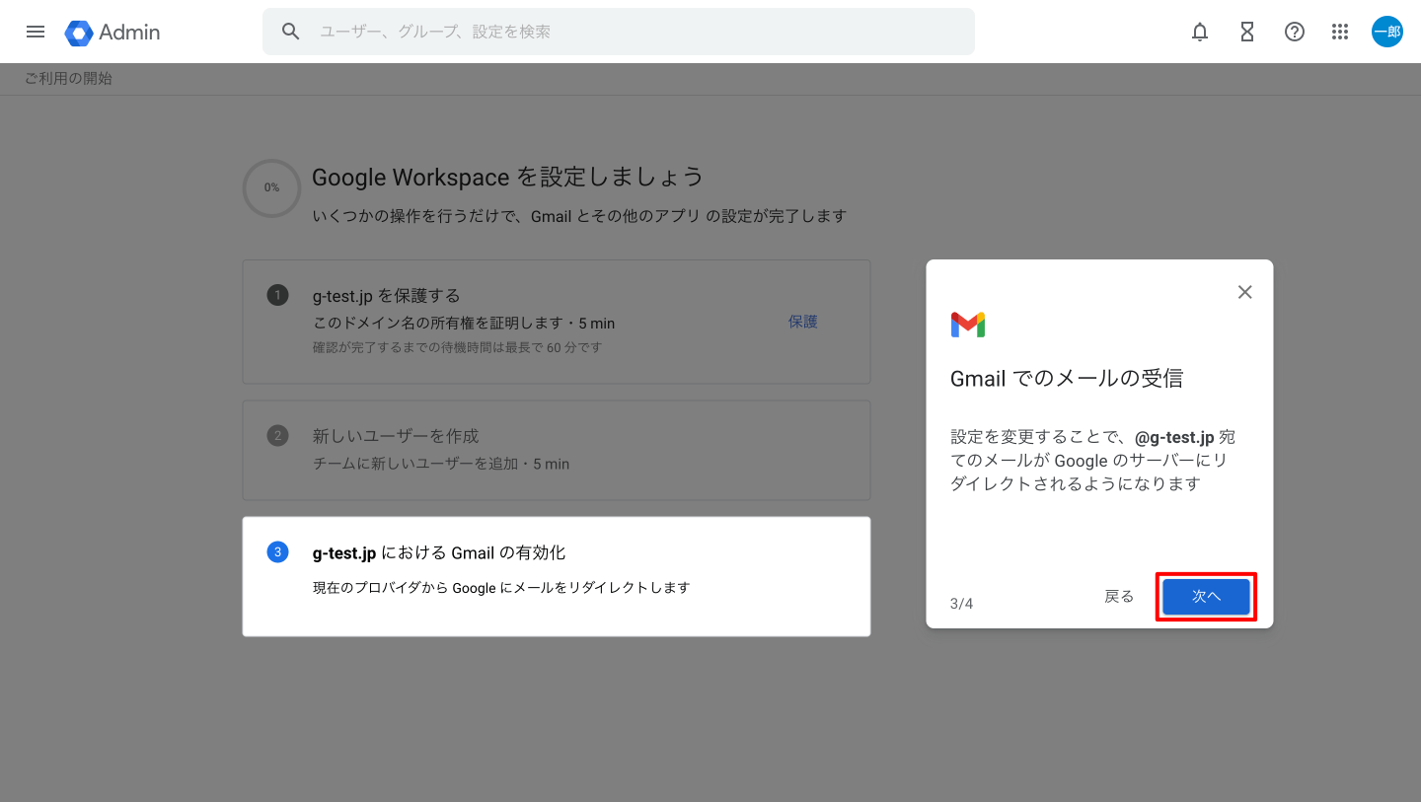Screen dimensions: 1421x802
Task: Open the 一郎 account avatar
Action: pyautogui.click(x=1387, y=32)
